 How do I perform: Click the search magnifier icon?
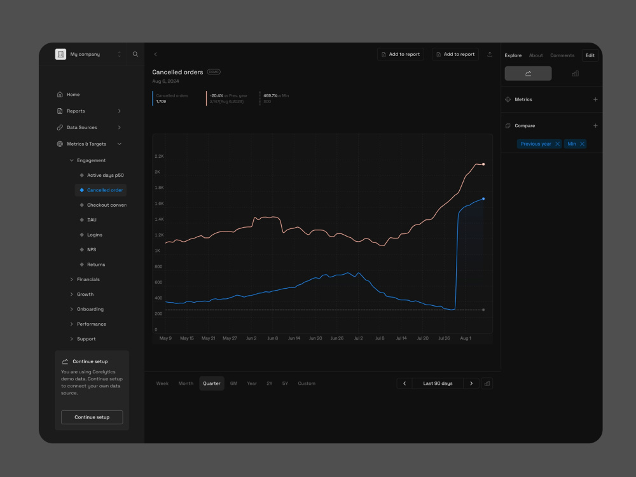pyautogui.click(x=135, y=54)
